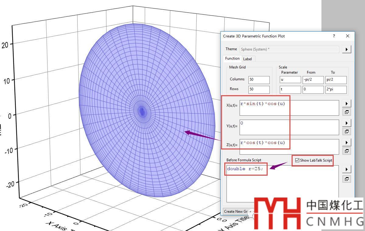Open function menu arrow beside Z(u,t)
Viewport: 365px width, 231px height.
click(346, 142)
